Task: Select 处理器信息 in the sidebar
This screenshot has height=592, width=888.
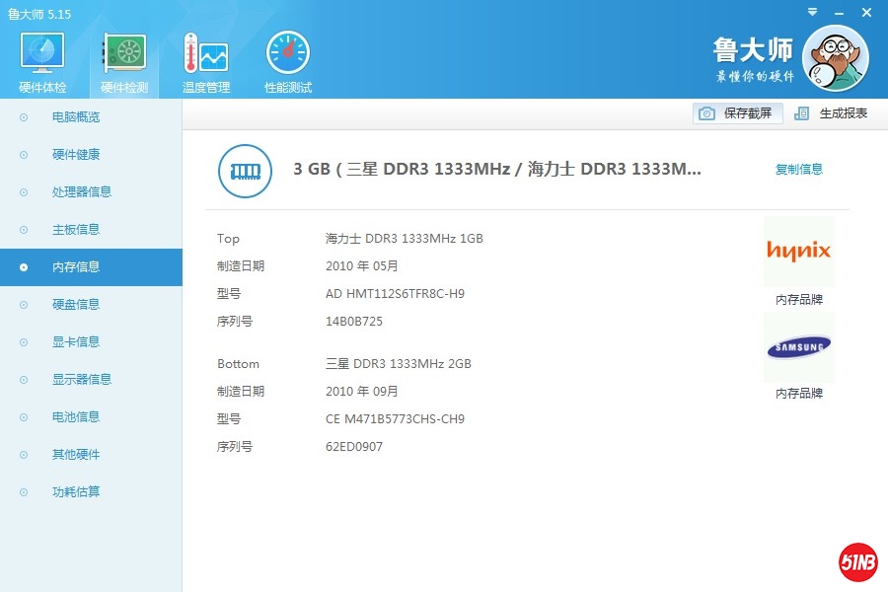Action: pos(82,192)
